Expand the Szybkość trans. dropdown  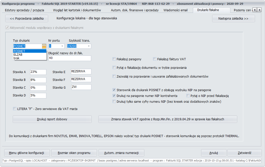(x=89, y=46)
